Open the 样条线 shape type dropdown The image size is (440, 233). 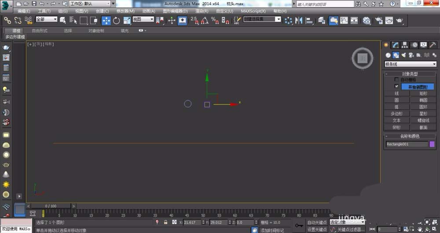click(x=410, y=64)
